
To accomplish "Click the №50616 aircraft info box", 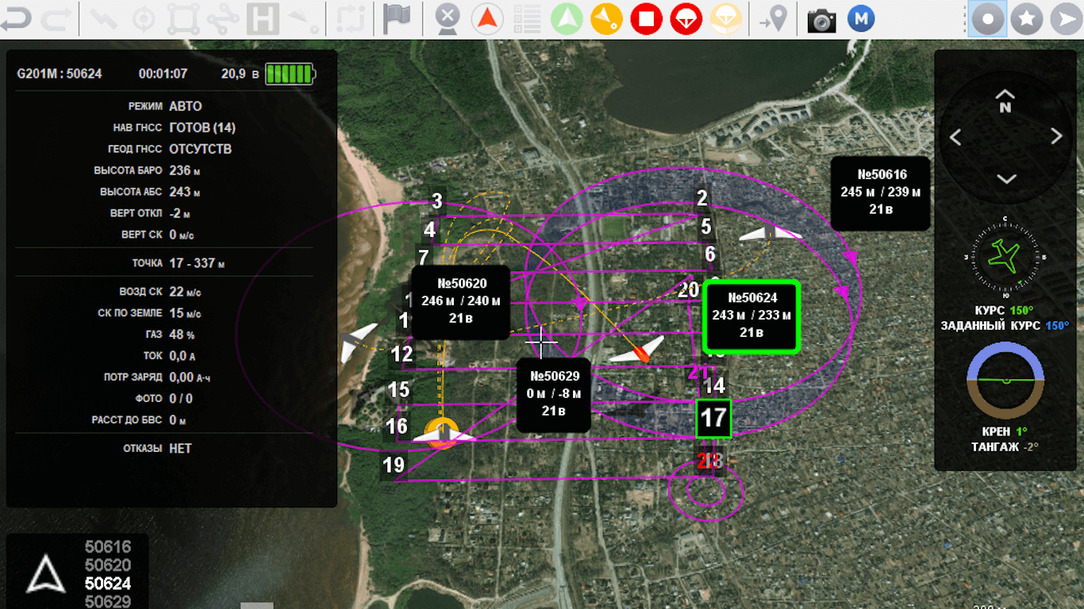I will pyautogui.click(x=880, y=193).
